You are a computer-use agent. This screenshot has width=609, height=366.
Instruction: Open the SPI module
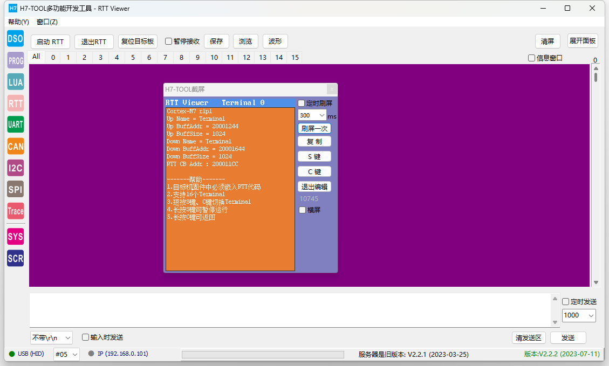click(x=16, y=189)
